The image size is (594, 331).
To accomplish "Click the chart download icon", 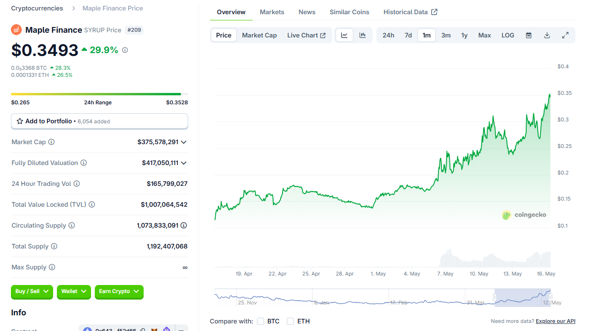I will tap(547, 35).
